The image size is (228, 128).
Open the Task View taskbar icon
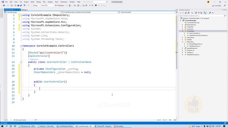click(15, 126)
